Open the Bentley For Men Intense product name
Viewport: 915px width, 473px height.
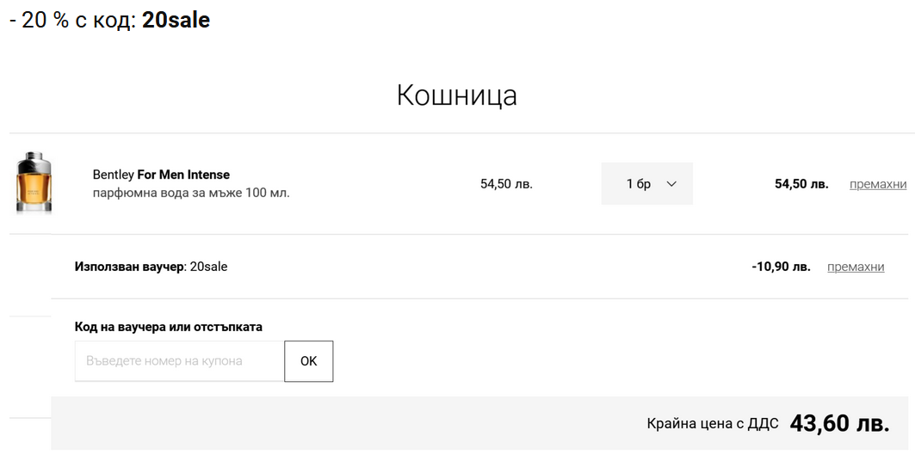(x=161, y=175)
